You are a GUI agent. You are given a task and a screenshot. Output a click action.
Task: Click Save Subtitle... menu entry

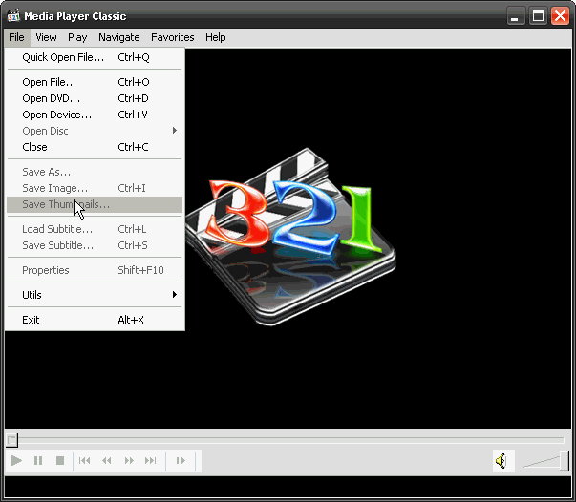point(95,245)
